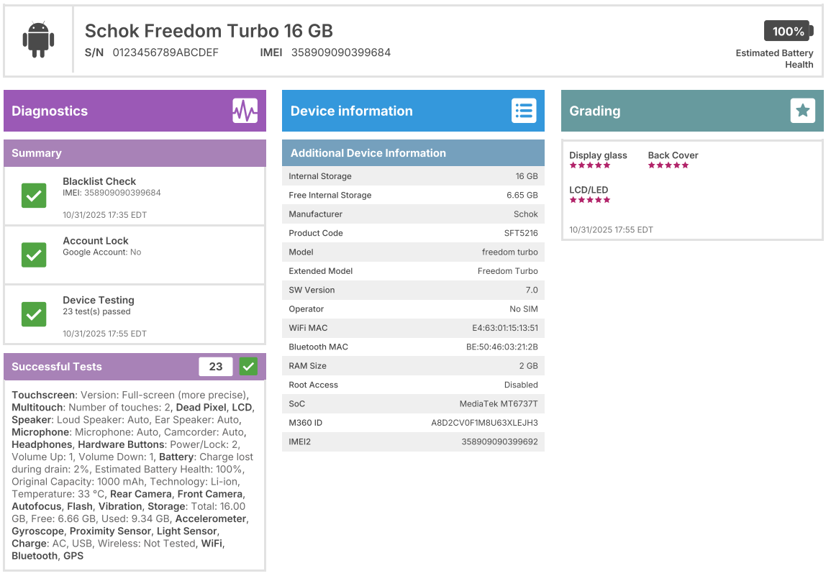Expand the Summary section

(135, 152)
